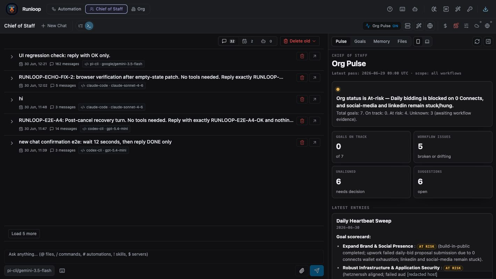Click keyboard icon beside model selector
This screenshot has height=279, width=496.
coord(62,271)
